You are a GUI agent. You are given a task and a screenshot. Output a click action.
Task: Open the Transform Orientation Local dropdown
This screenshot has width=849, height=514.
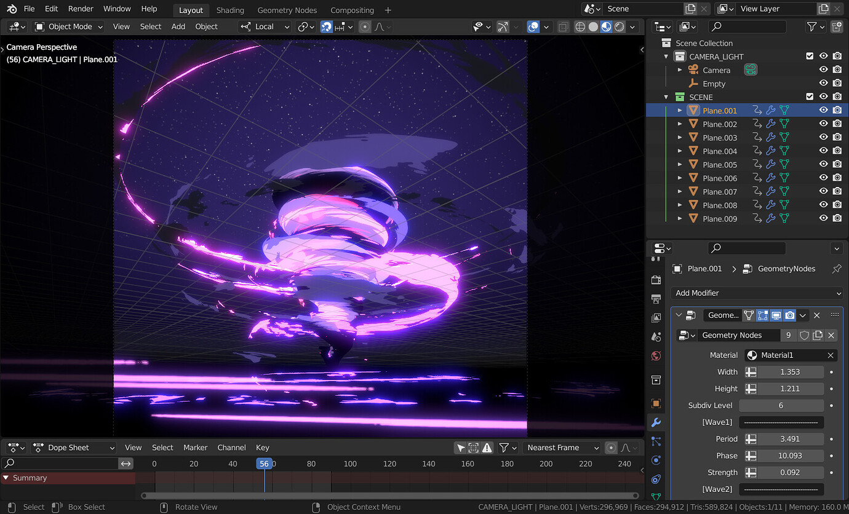(265, 26)
